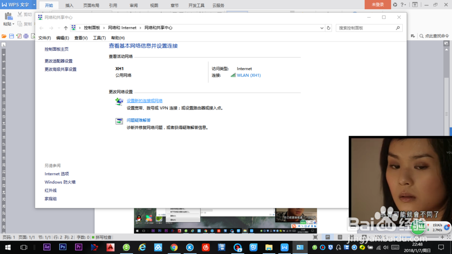Screen dimensions: 452x254
Task: Open the WPS 文字 application menu dropdown arrow
Action: pyautogui.click(x=34, y=5)
